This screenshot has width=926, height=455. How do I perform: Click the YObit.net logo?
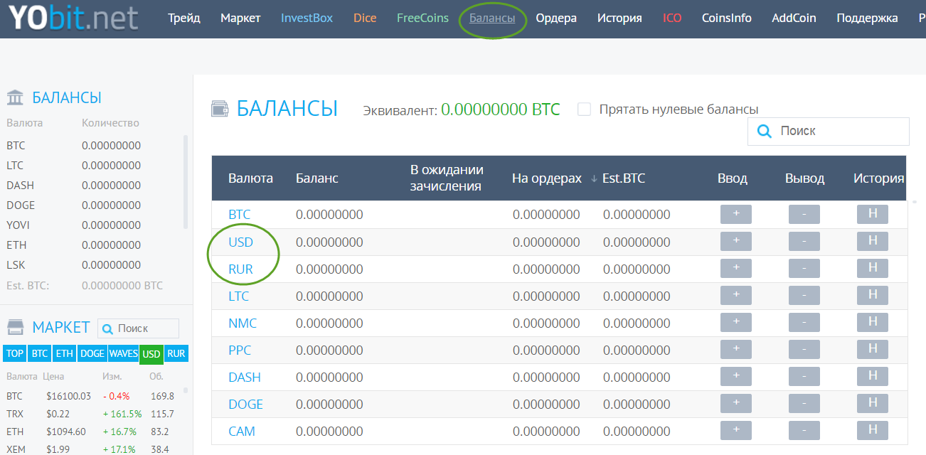point(74,18)
